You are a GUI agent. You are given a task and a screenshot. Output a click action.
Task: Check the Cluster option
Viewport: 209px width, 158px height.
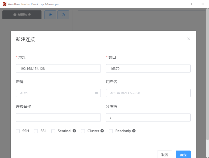pyautogui.click(x=83, y=131)
